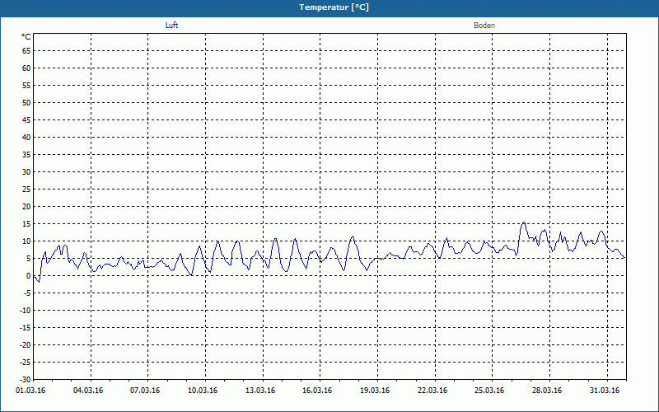Click the highest temperature peak near 27.03.16
This screenshot has width=659, height=412.
[524, 222]
